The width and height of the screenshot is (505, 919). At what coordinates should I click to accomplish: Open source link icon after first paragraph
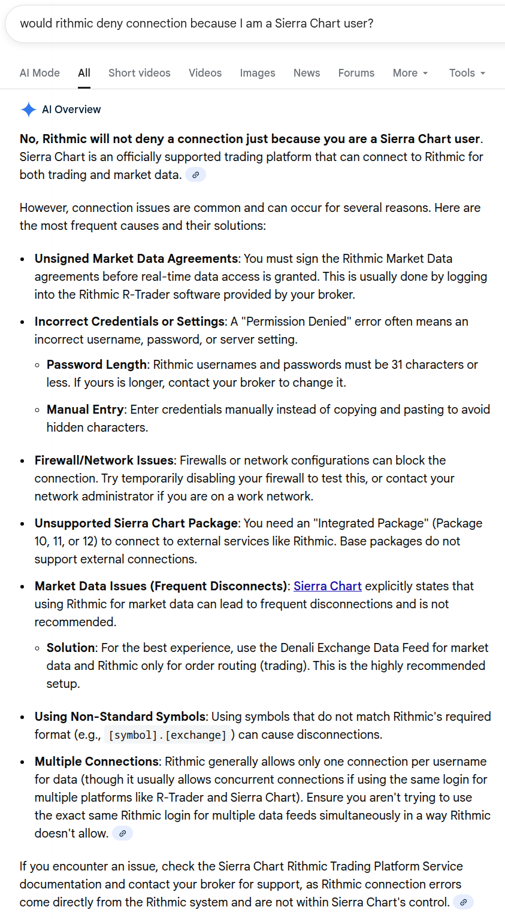(195, 175)
